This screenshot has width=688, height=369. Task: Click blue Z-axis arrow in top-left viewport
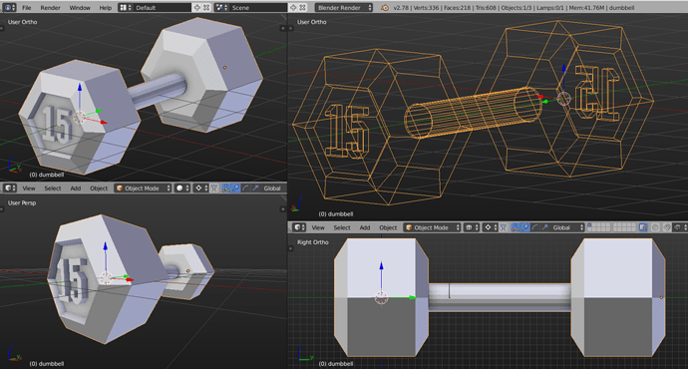coord(80,88)
